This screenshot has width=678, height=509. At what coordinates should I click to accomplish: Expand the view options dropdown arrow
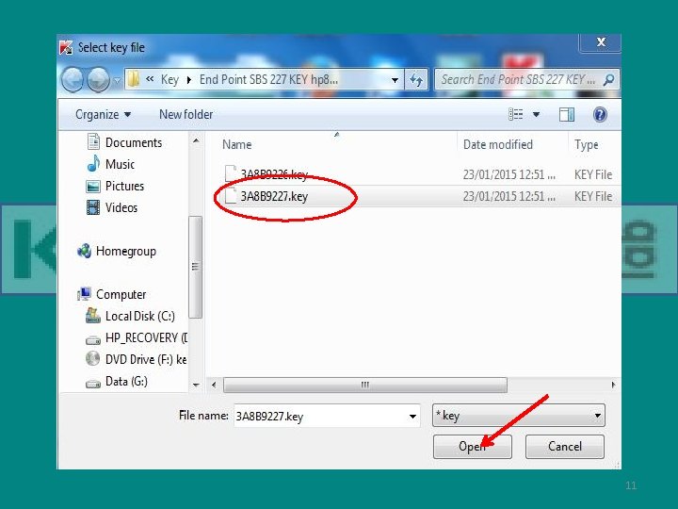[x=536, y=115]
